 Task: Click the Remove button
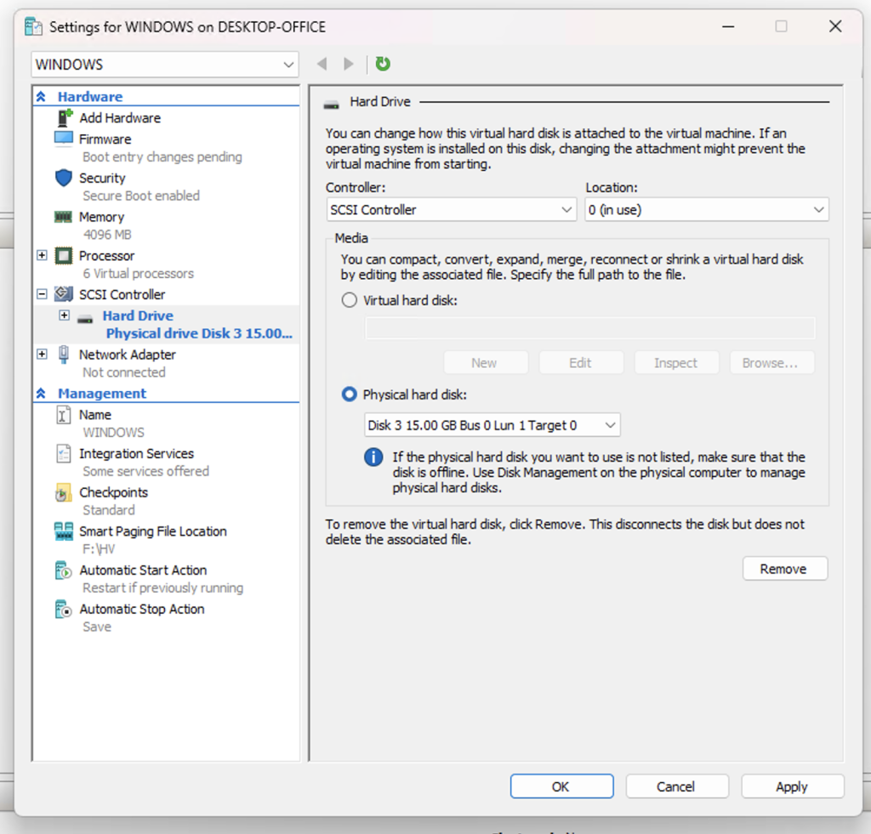pos(784,569)
